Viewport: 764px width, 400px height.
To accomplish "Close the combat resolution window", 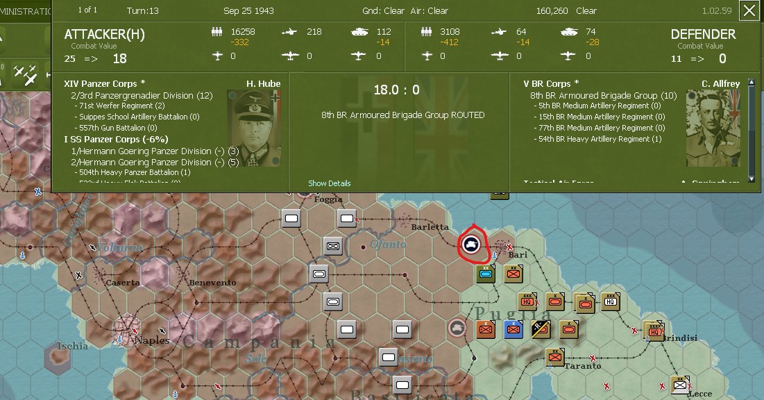I will point(749,10).
